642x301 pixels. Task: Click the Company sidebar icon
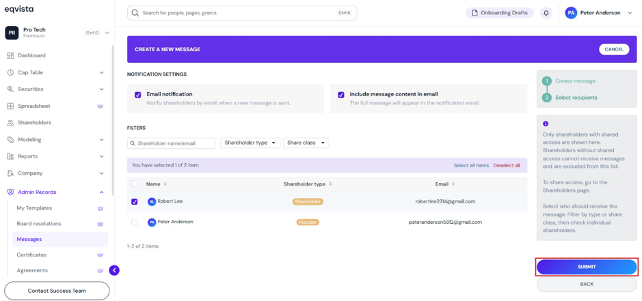tap(11, 173)
